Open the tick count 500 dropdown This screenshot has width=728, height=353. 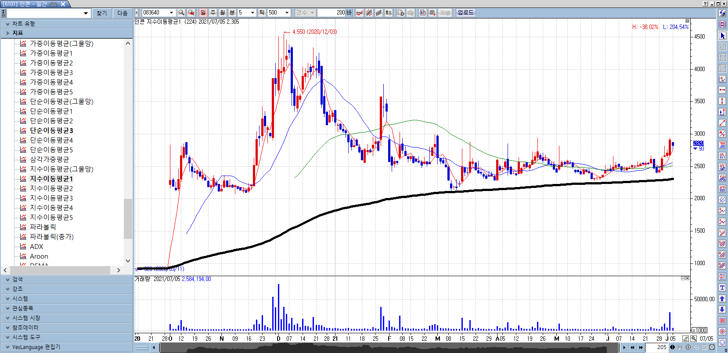pos(287,13)
